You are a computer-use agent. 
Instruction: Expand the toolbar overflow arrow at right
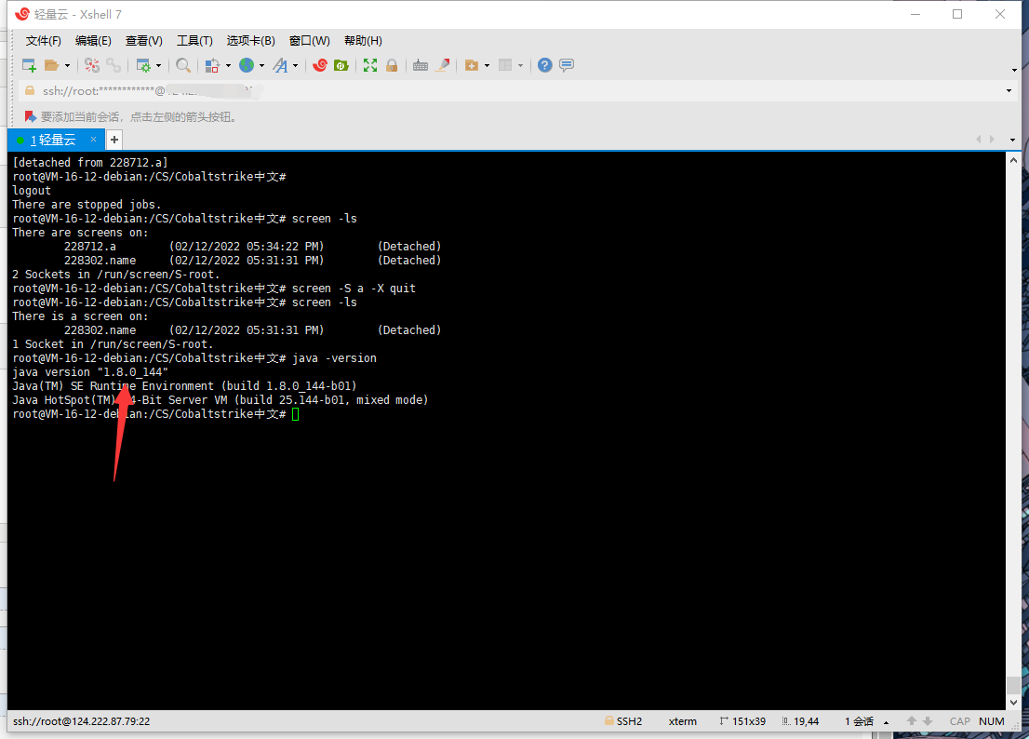(x=1014, y=70)
